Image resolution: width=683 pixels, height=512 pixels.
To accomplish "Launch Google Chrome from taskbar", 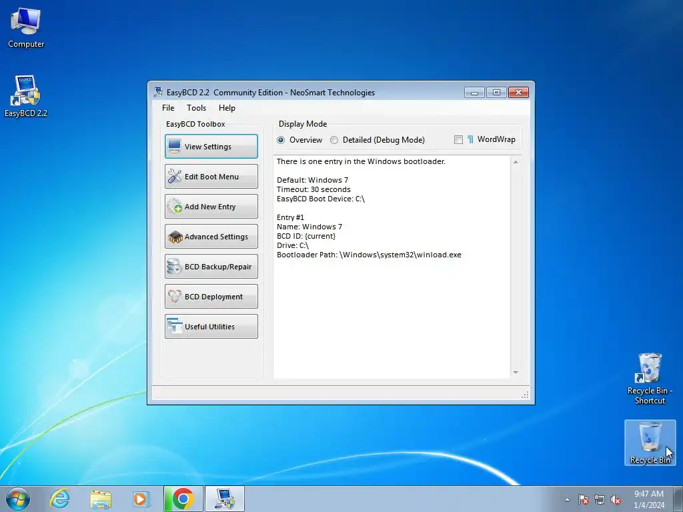I will pos(183,499).
